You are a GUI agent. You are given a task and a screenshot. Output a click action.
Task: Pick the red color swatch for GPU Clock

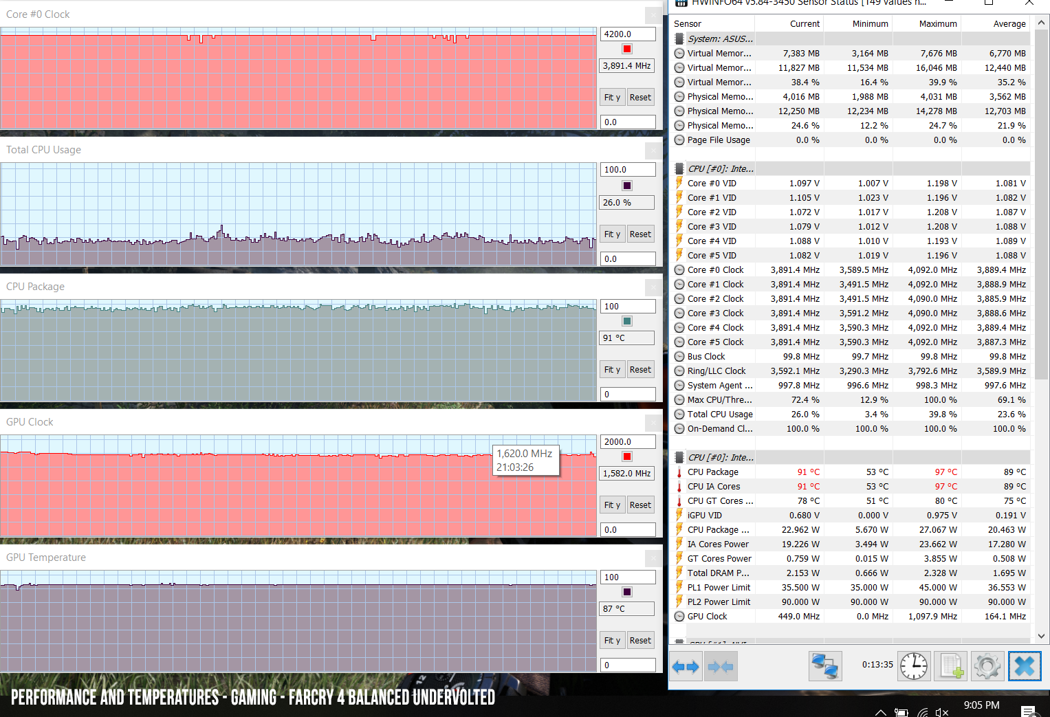[627, 456]
